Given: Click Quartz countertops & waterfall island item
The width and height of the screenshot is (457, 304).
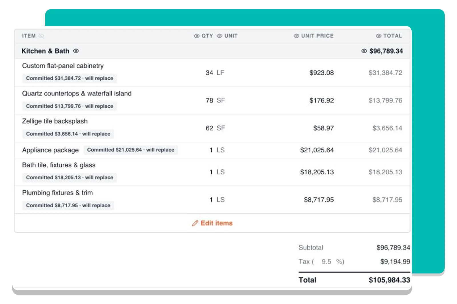Looking at the screenshot, I should (77, 94).
